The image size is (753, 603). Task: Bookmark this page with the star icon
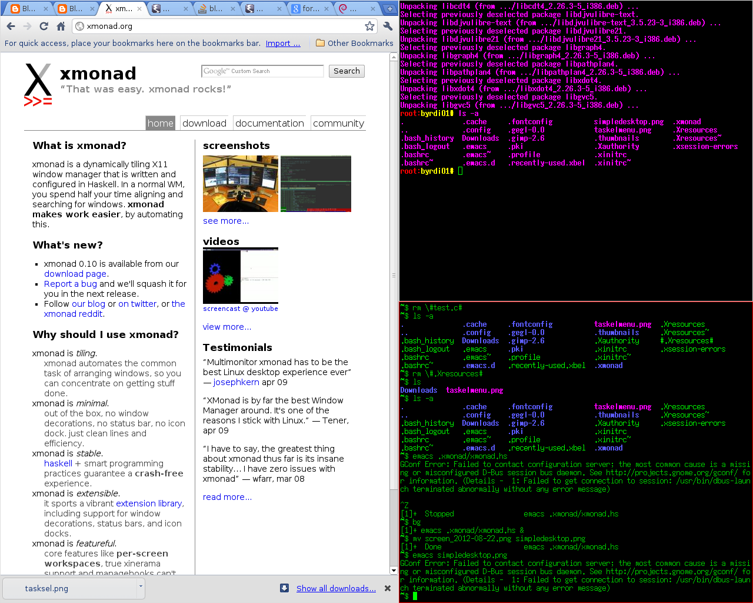tap(369, 26)
